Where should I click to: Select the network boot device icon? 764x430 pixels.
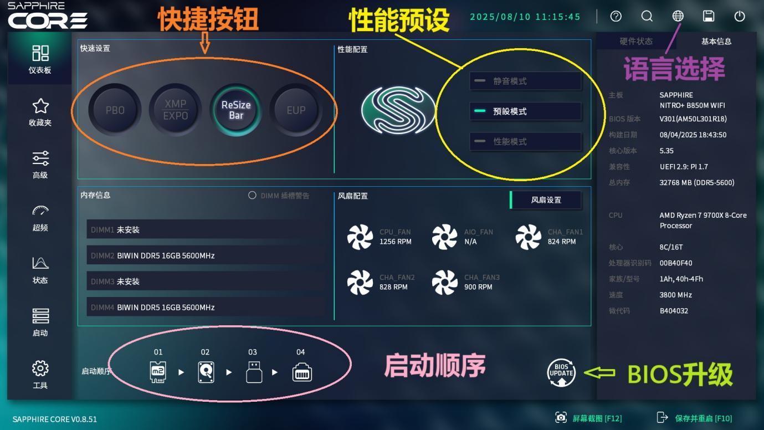click(302, 372)
